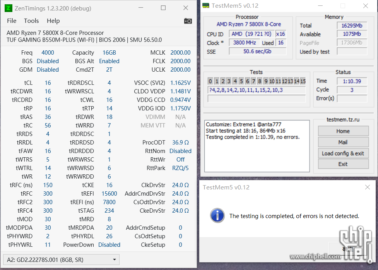The height and width of the screenshot is (270, 378).
Task: Close the ZenTimings window
Action: click(186, 8)
